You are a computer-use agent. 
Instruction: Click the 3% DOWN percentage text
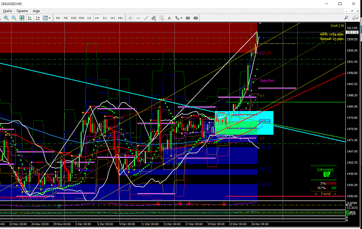coord(328,183)
